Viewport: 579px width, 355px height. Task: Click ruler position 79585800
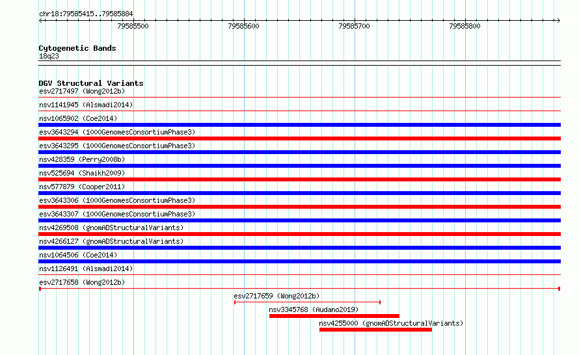(x=465, y=26)
